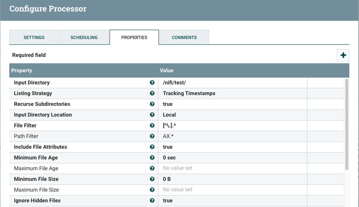
Task: Click help icon for Maximum File Size
Action: [152, 190]
